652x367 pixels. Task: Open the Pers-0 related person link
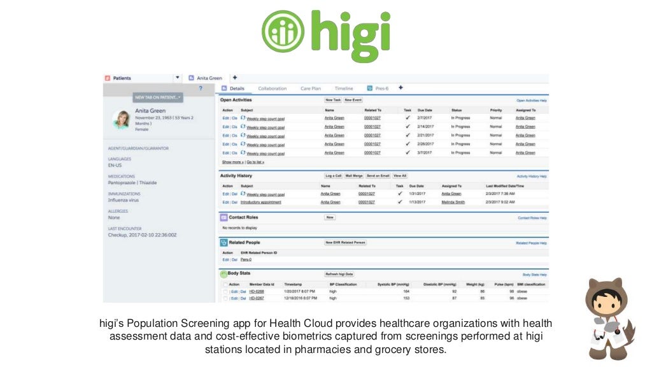(x=246, y=260)
